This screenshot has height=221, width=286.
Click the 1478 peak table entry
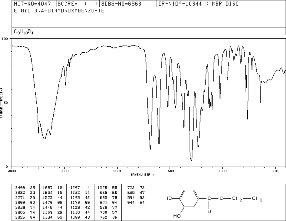pyautogui.click(x=48, y=202)
